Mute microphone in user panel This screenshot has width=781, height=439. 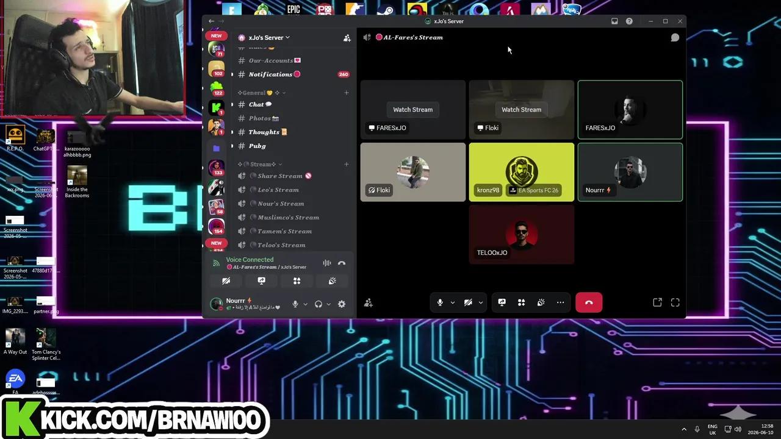(295, 304)
